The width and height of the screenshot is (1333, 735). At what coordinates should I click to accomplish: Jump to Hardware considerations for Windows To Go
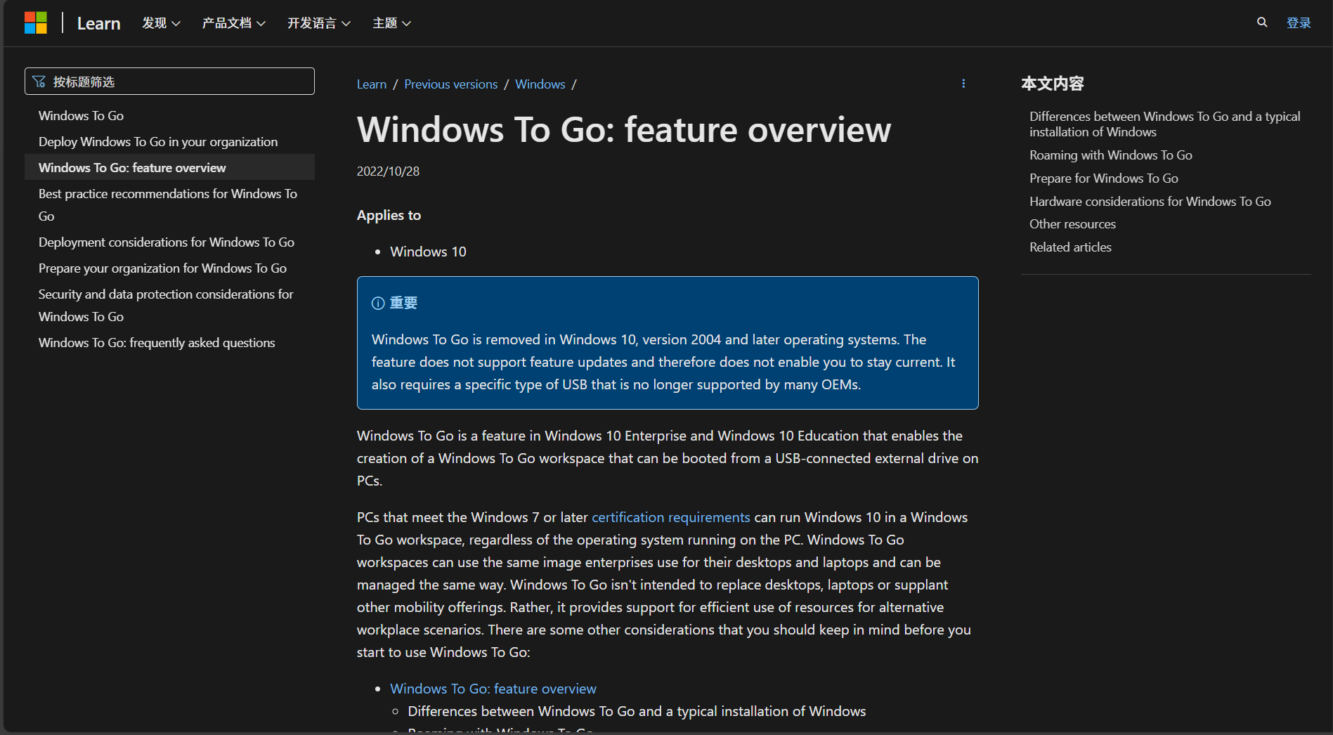coord(1150,201)
